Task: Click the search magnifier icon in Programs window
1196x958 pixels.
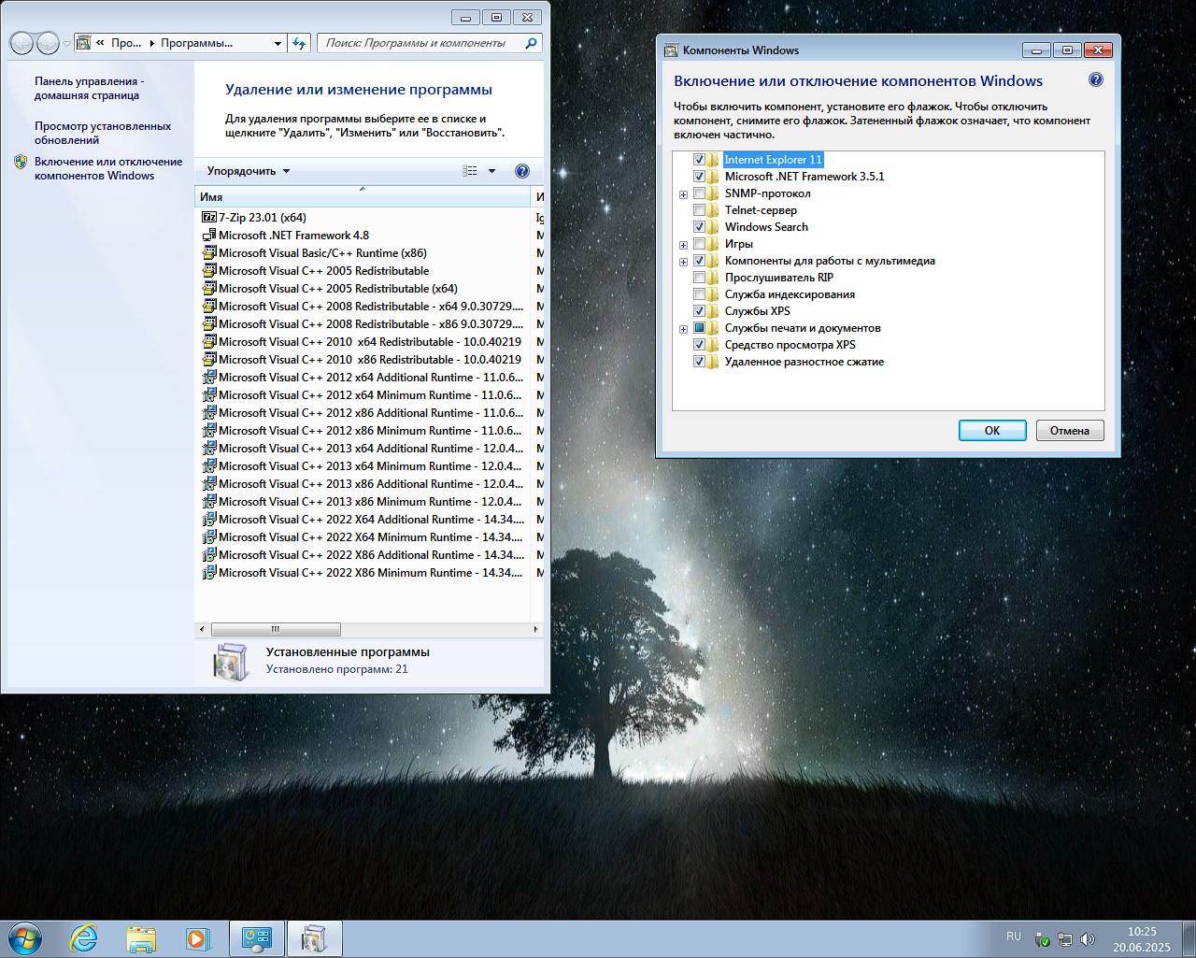Action: (x=531, y=43)
